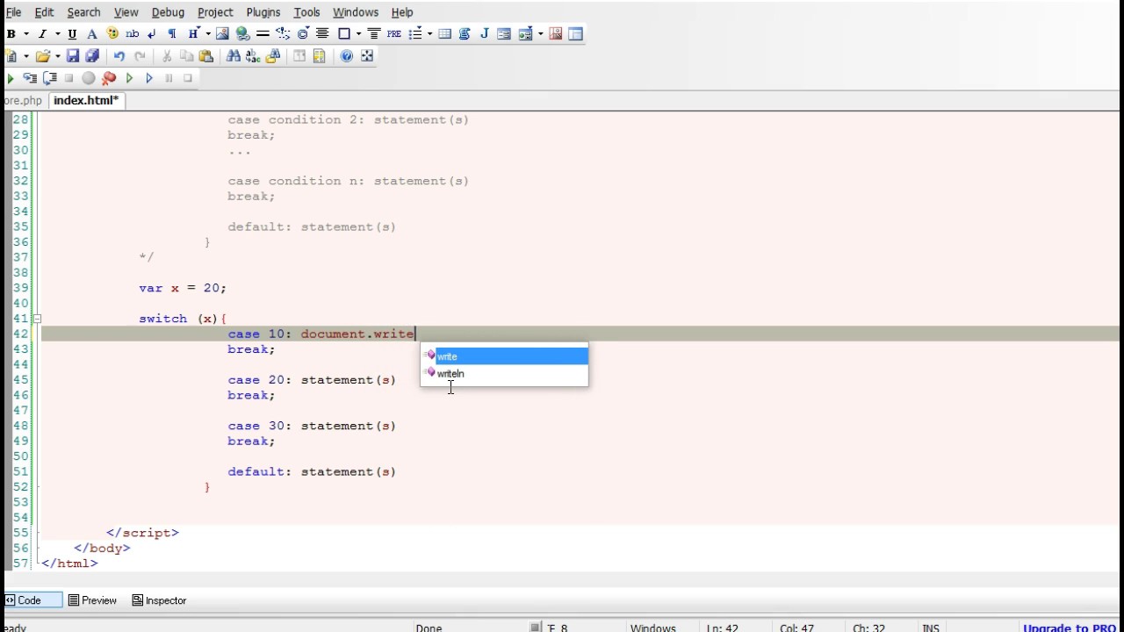Open Replace abc icon
Image resolution: width=1124 pixels, height=632 pixels.
pos(253,56)
